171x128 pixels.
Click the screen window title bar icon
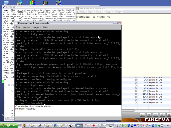point(4,7)
